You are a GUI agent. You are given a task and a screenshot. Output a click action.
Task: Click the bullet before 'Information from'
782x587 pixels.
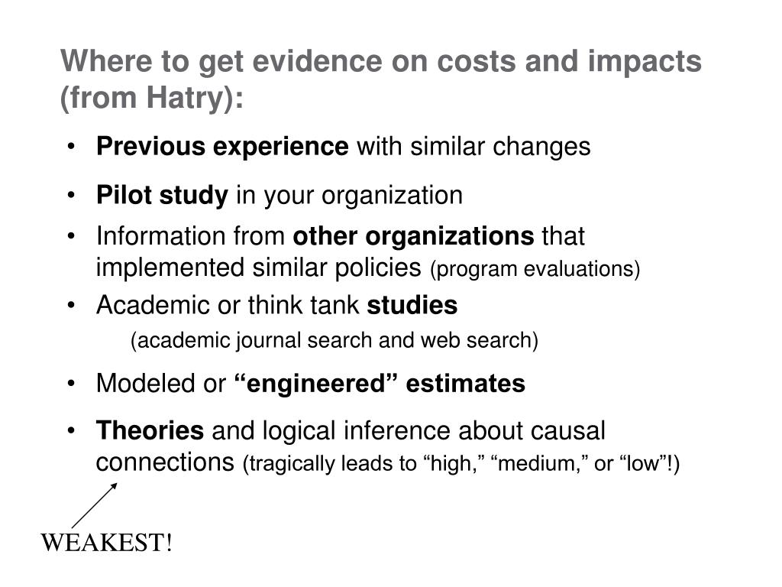pos(71,235)
